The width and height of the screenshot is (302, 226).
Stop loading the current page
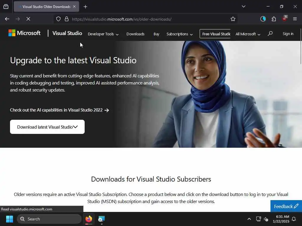28,19
